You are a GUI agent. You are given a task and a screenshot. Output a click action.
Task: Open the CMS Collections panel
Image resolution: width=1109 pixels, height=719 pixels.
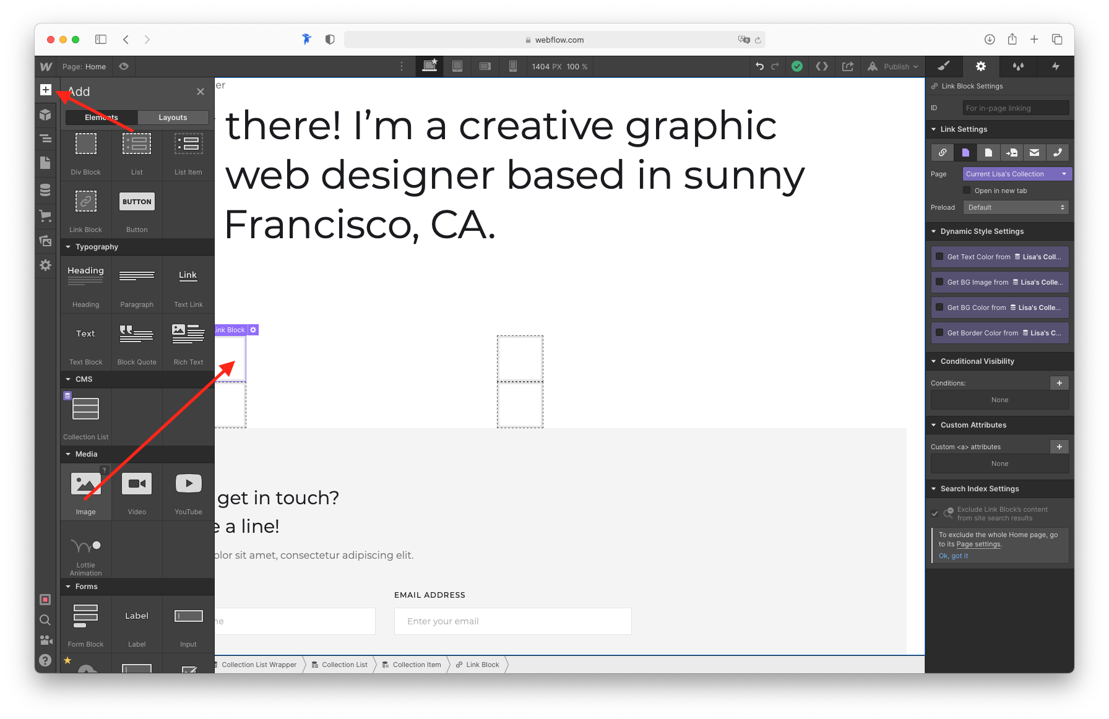[45, 189]
